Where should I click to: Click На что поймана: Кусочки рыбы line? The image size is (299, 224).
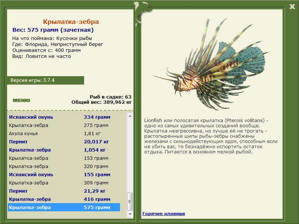(x=52, y=38)
